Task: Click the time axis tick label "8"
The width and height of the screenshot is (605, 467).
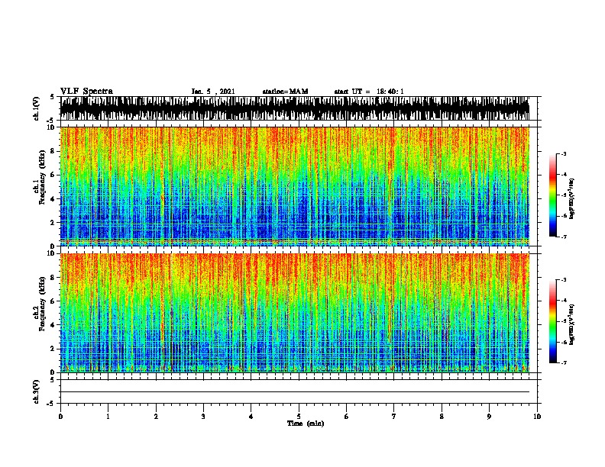Action: 442,416
